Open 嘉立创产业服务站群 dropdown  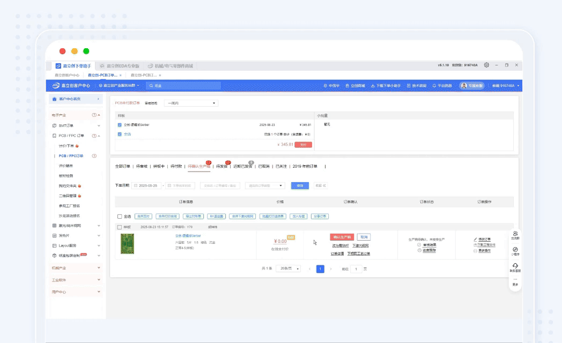pos(119,86)
